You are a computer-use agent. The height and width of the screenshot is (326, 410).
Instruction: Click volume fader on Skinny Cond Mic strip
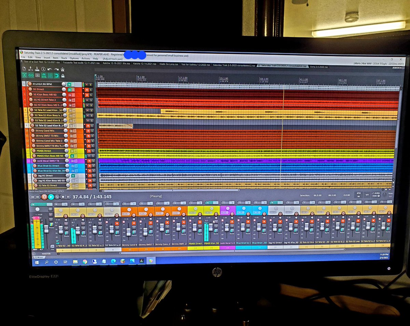[128, 232]
